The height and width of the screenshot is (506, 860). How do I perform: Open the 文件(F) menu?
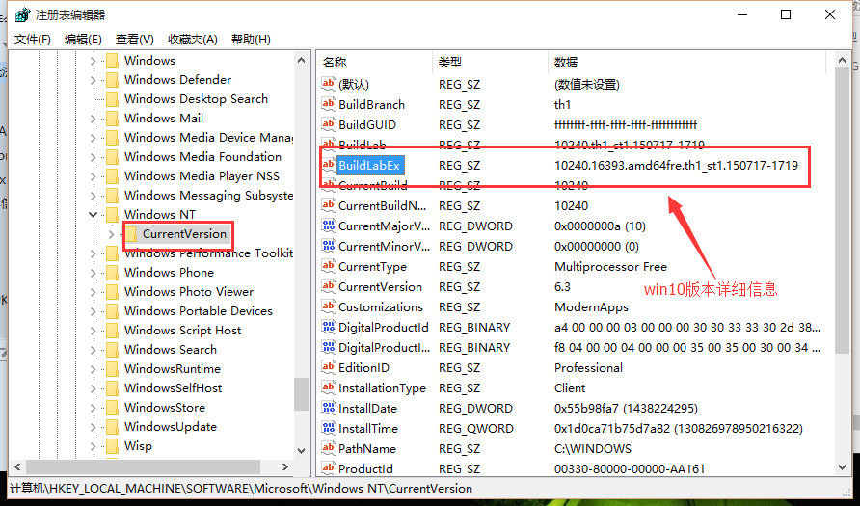click(33, 39)
